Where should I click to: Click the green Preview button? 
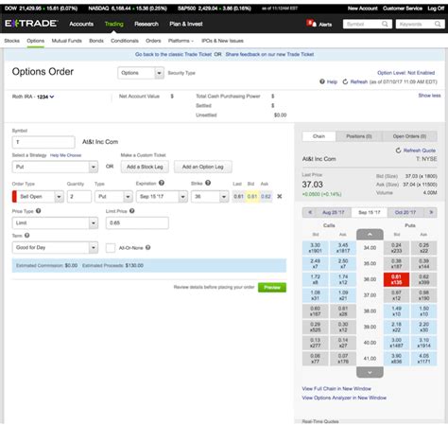272,287
